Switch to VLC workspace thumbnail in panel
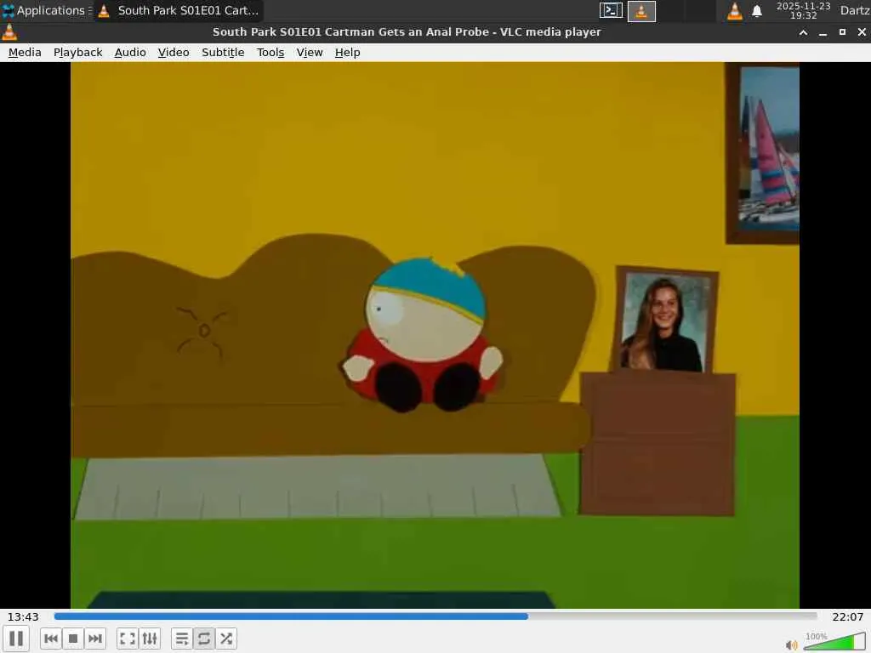Viewport: 871px width, 653px height. (x=641, y=10)
